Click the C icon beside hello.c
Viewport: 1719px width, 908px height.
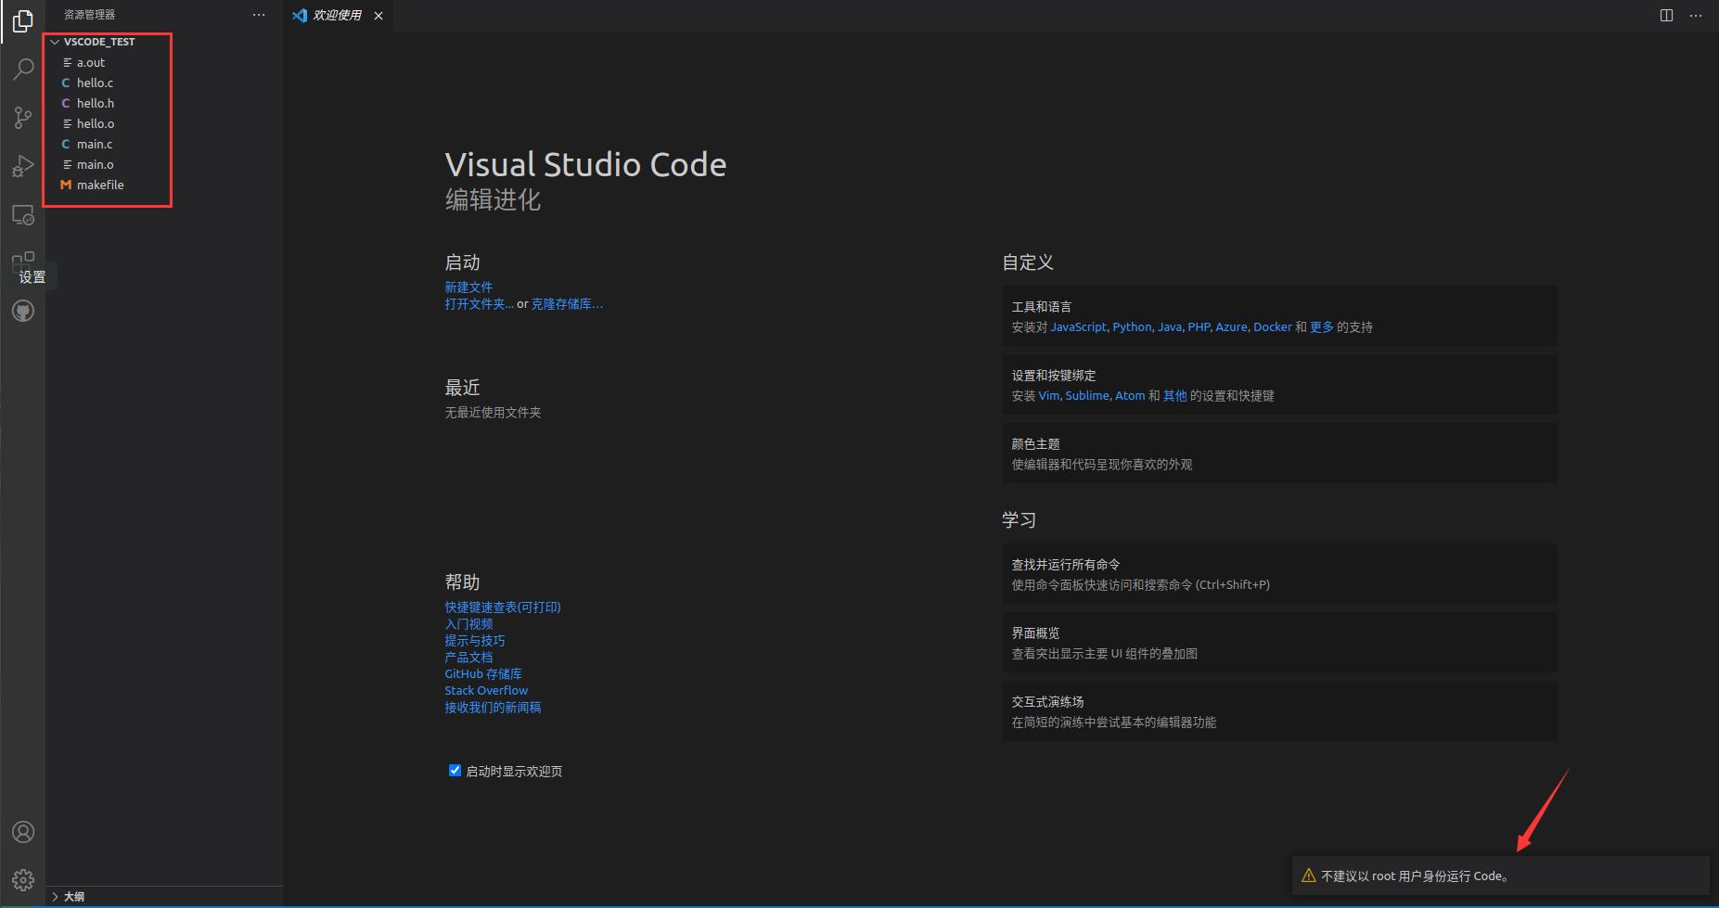tap(66, 83)
